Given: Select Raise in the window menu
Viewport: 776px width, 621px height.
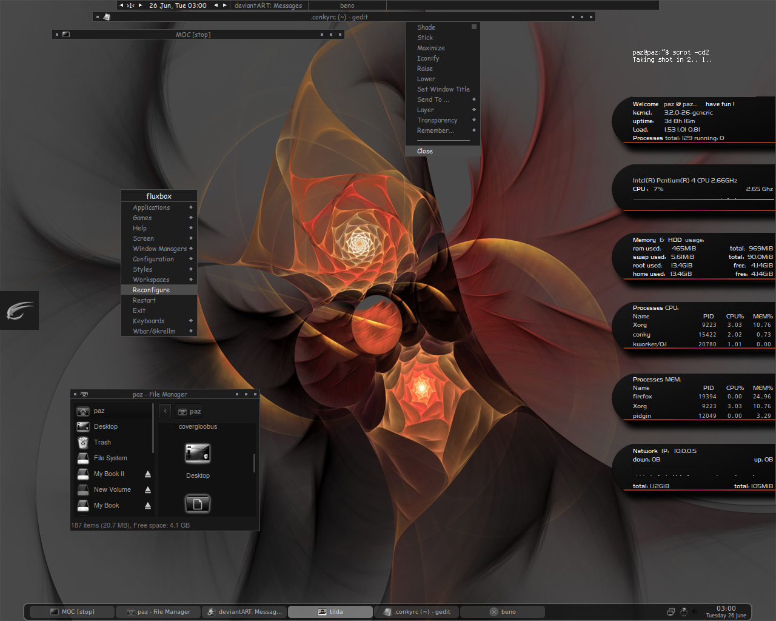Looking at the screenshot, I should 443,69.
